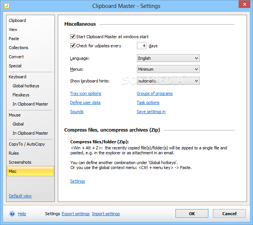Image resolution: width=253 pixels, height=225 pixels.
Task: Select the Keyboard category
Action: click(x=17, y=77)
